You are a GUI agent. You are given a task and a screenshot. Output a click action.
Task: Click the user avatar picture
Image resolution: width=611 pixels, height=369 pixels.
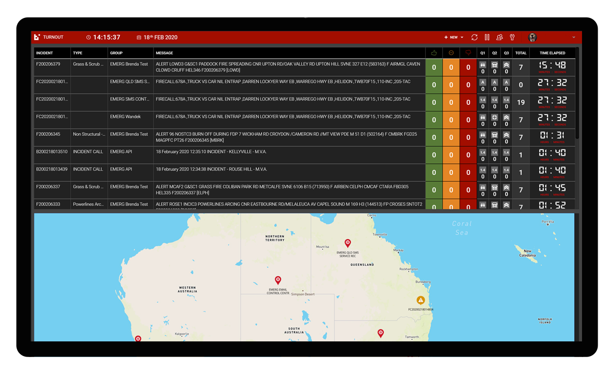pos(532,37)
